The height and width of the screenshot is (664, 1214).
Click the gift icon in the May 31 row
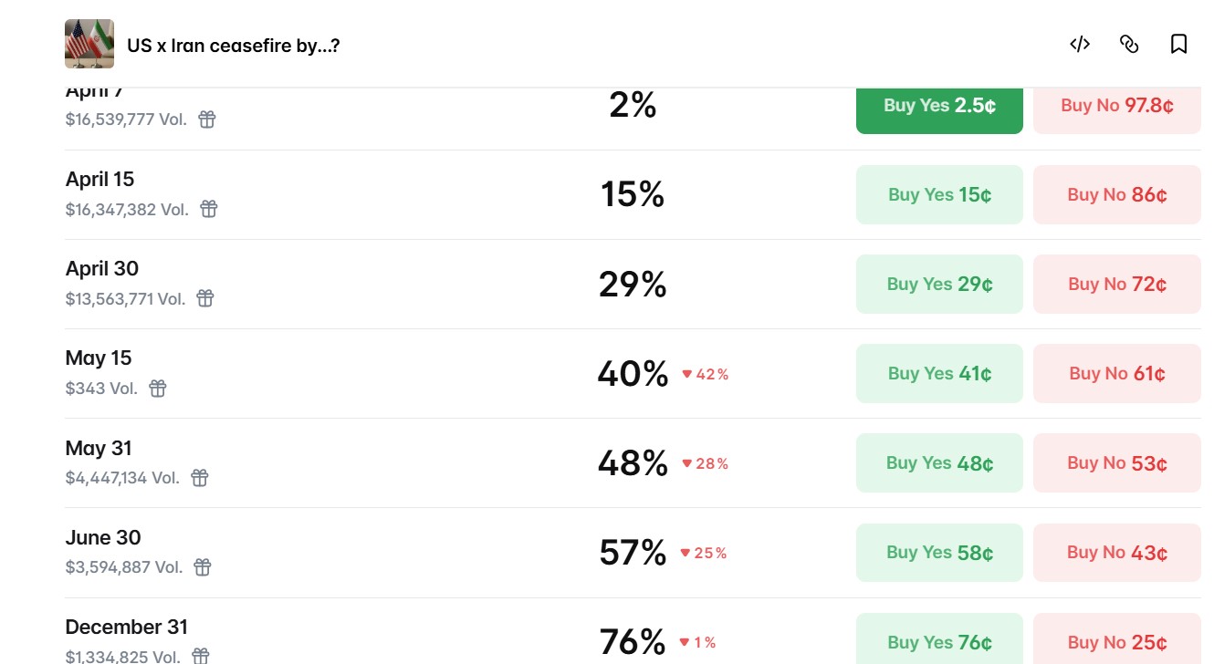coord(200,478)
